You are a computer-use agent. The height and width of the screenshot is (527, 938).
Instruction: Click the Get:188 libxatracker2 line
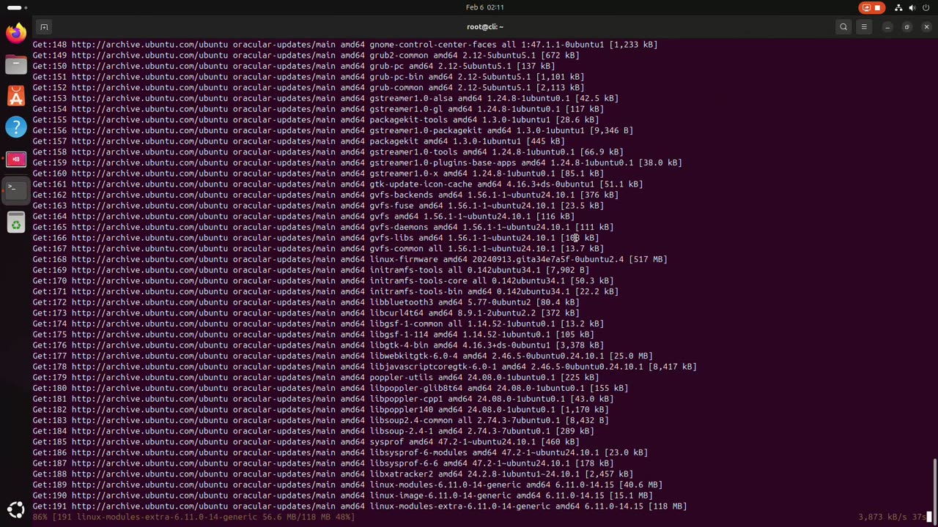click(x=333, y=474)
